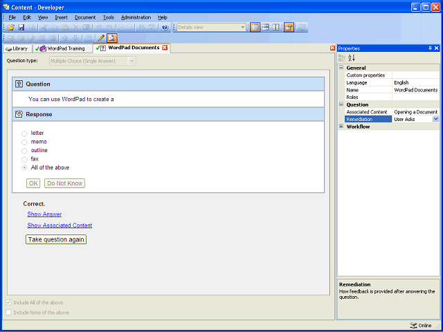443x332 pixels.
Task: Click the move up arrow icon
Action: pyautogui.click(x=65, y=38)
